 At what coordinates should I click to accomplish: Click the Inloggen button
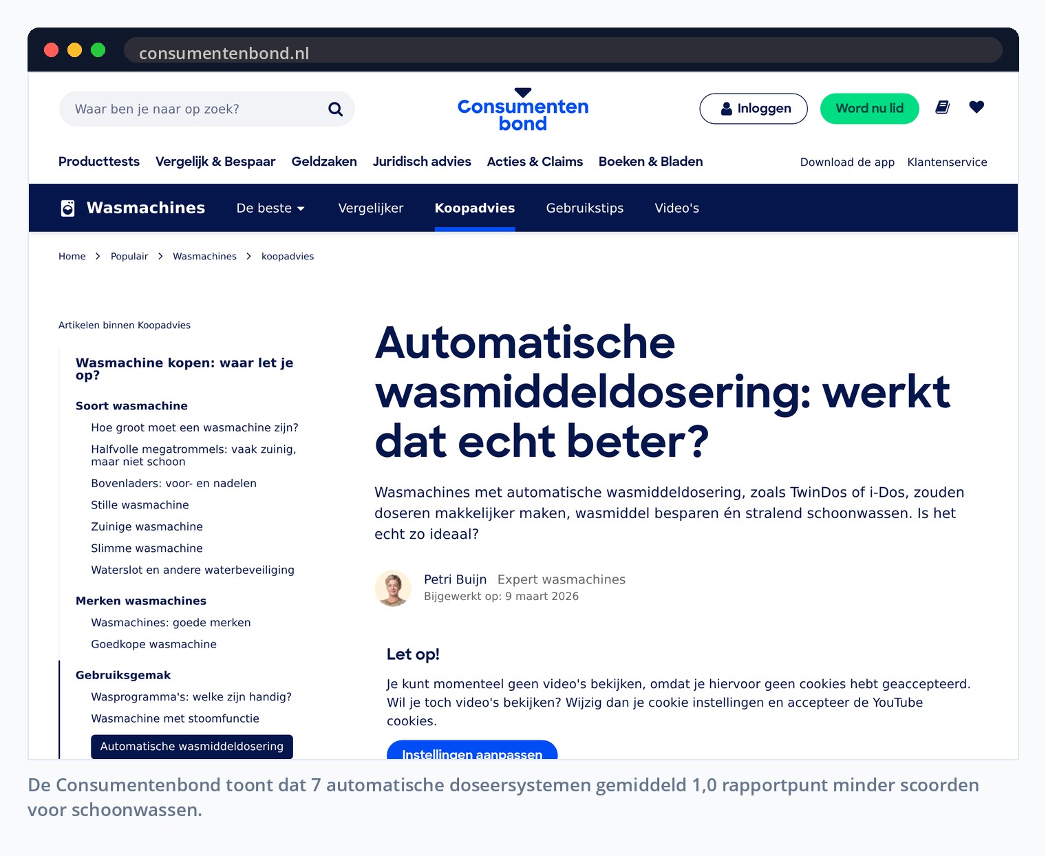(x=754, y=109)
